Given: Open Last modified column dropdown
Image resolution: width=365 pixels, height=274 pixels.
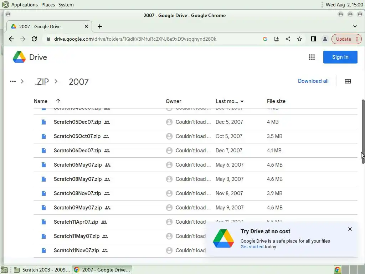Looking at the screenshot, I should (x=242, y=102).
